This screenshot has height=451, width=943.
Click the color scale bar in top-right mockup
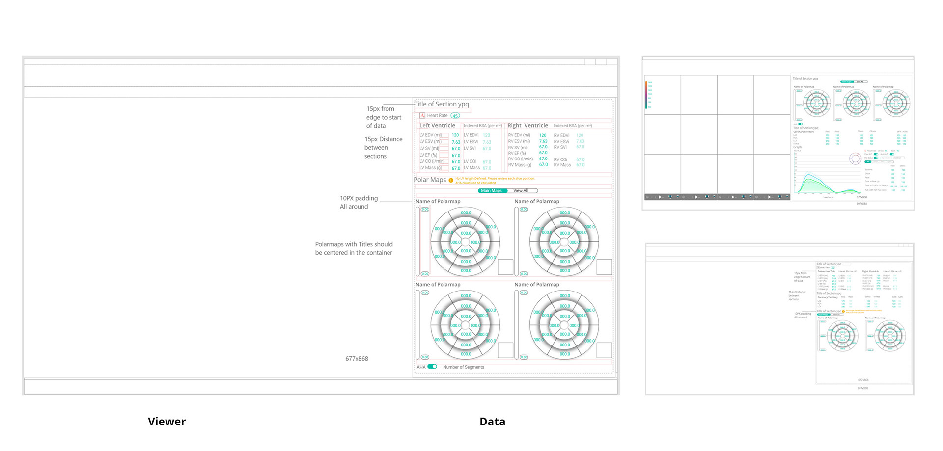[646, 95]
